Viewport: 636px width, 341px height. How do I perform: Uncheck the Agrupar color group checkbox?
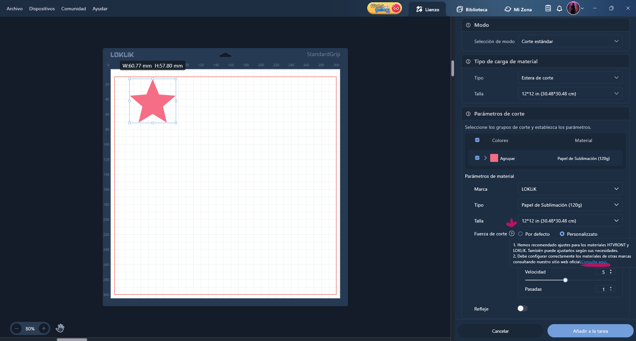pos(477,158)
